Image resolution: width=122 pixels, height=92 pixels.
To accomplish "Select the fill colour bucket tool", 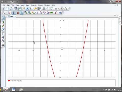I will (66, 9).
